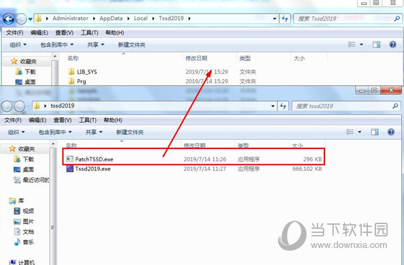Click 修改日期 column header in back window
This screenshot has width=404, height=265.
196,58
